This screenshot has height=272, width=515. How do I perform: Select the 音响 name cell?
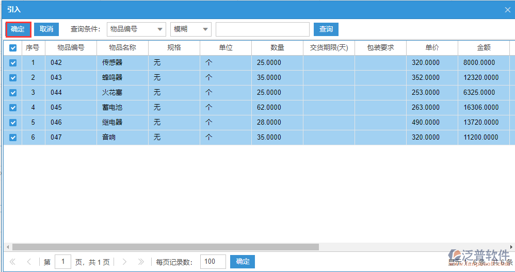(122, 138)
